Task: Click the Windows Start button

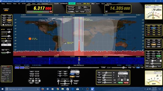Action: pos(2,89)
